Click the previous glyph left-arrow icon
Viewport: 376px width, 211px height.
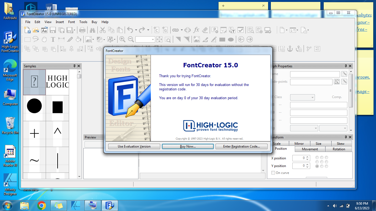(x=241, y=39)
